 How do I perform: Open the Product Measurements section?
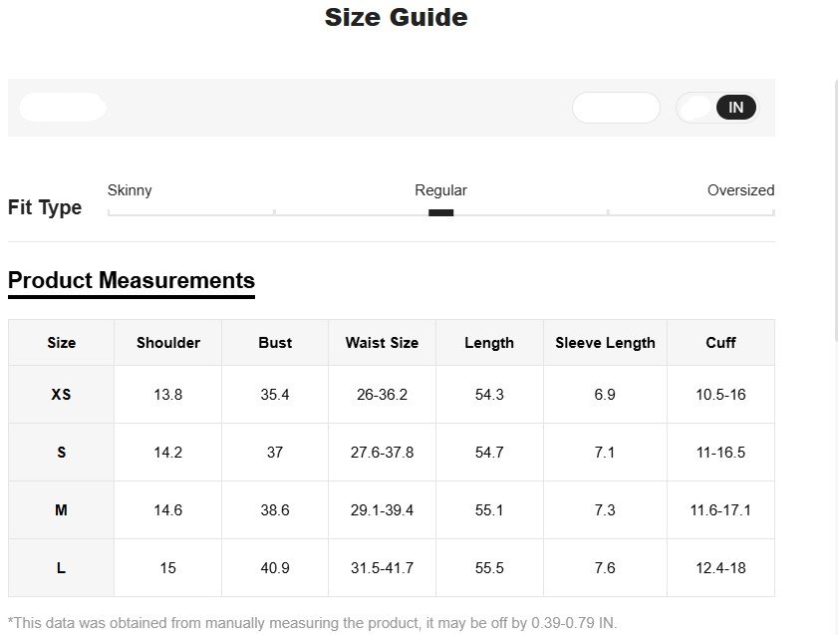coord(131,280)
